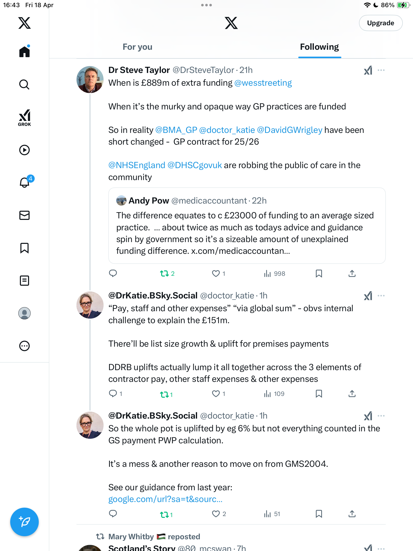Open the google.com/url guidance link
This screenshot has width=413, height=551.
click(x=165, y=499)
